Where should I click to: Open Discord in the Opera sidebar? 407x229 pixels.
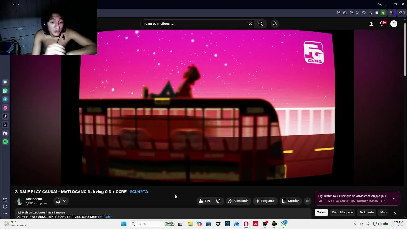(5, 133)
